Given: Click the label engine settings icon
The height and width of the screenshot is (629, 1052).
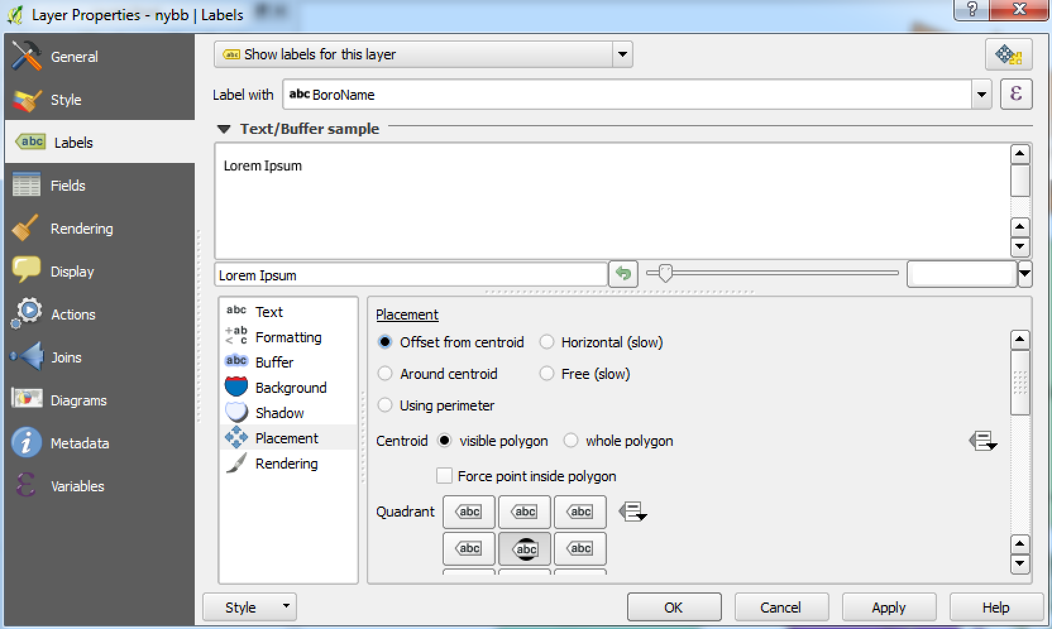Looking at the screenshot, I should point(1008,55).
